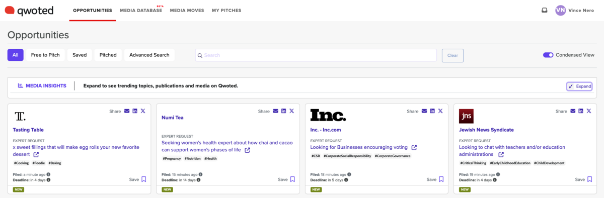Save the Numi Tea opportunity
The height and width of the screenshot is (198, 604).
pos(286,179)
